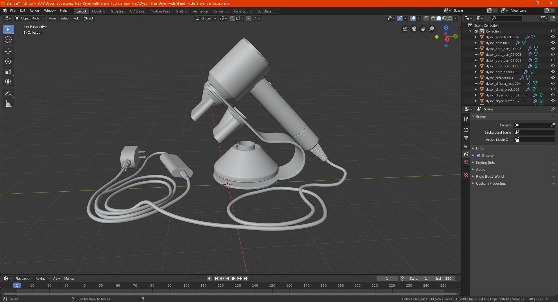
Task: Toggle Collection visibility eye icon
Action: 553,31
